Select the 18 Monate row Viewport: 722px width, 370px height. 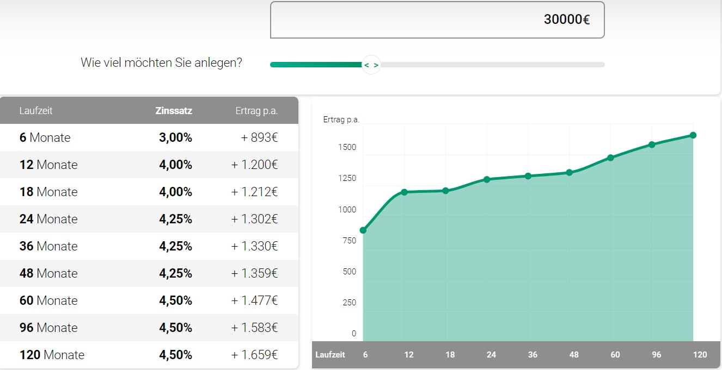click(x=149, y=192)
